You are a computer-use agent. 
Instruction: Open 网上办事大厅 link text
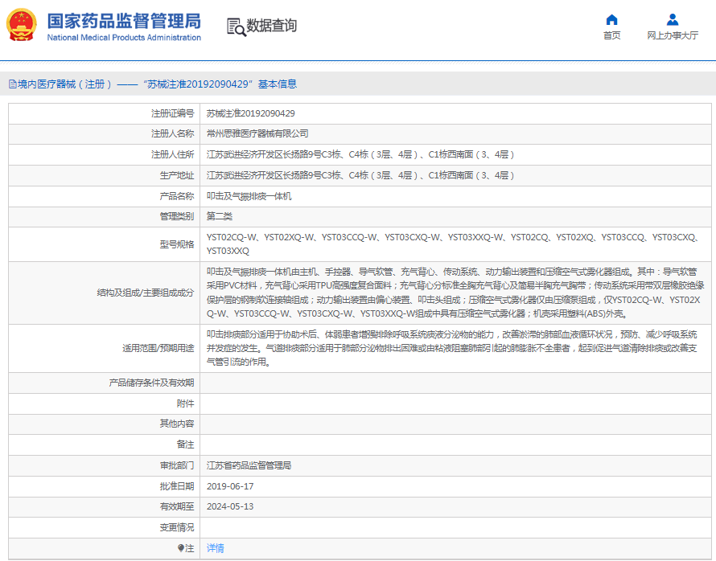(673, 35)
